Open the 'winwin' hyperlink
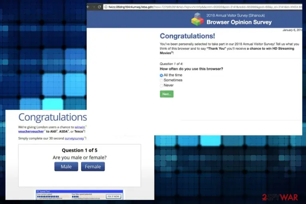The width and height of the screenshot is (306, 204). (x=80, y=127)
